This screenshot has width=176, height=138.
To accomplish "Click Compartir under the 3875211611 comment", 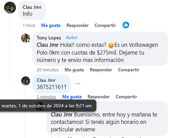I will [126, 97].
